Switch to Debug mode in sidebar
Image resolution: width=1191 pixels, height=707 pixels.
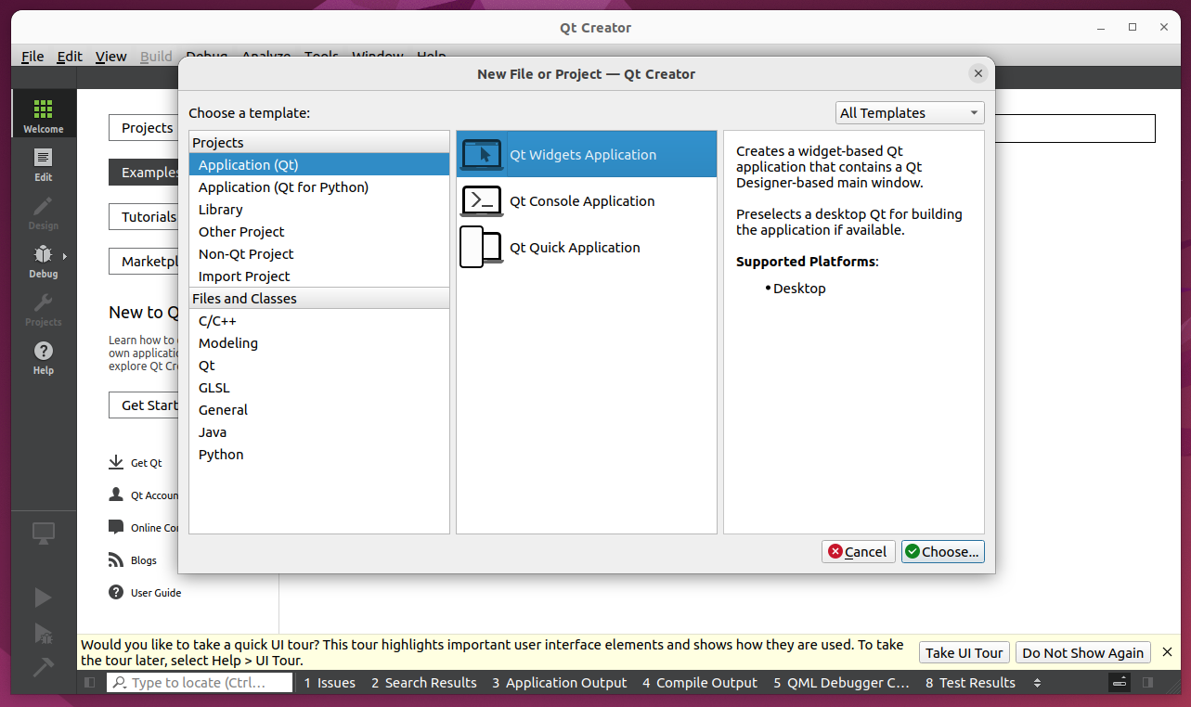(44, 260)
